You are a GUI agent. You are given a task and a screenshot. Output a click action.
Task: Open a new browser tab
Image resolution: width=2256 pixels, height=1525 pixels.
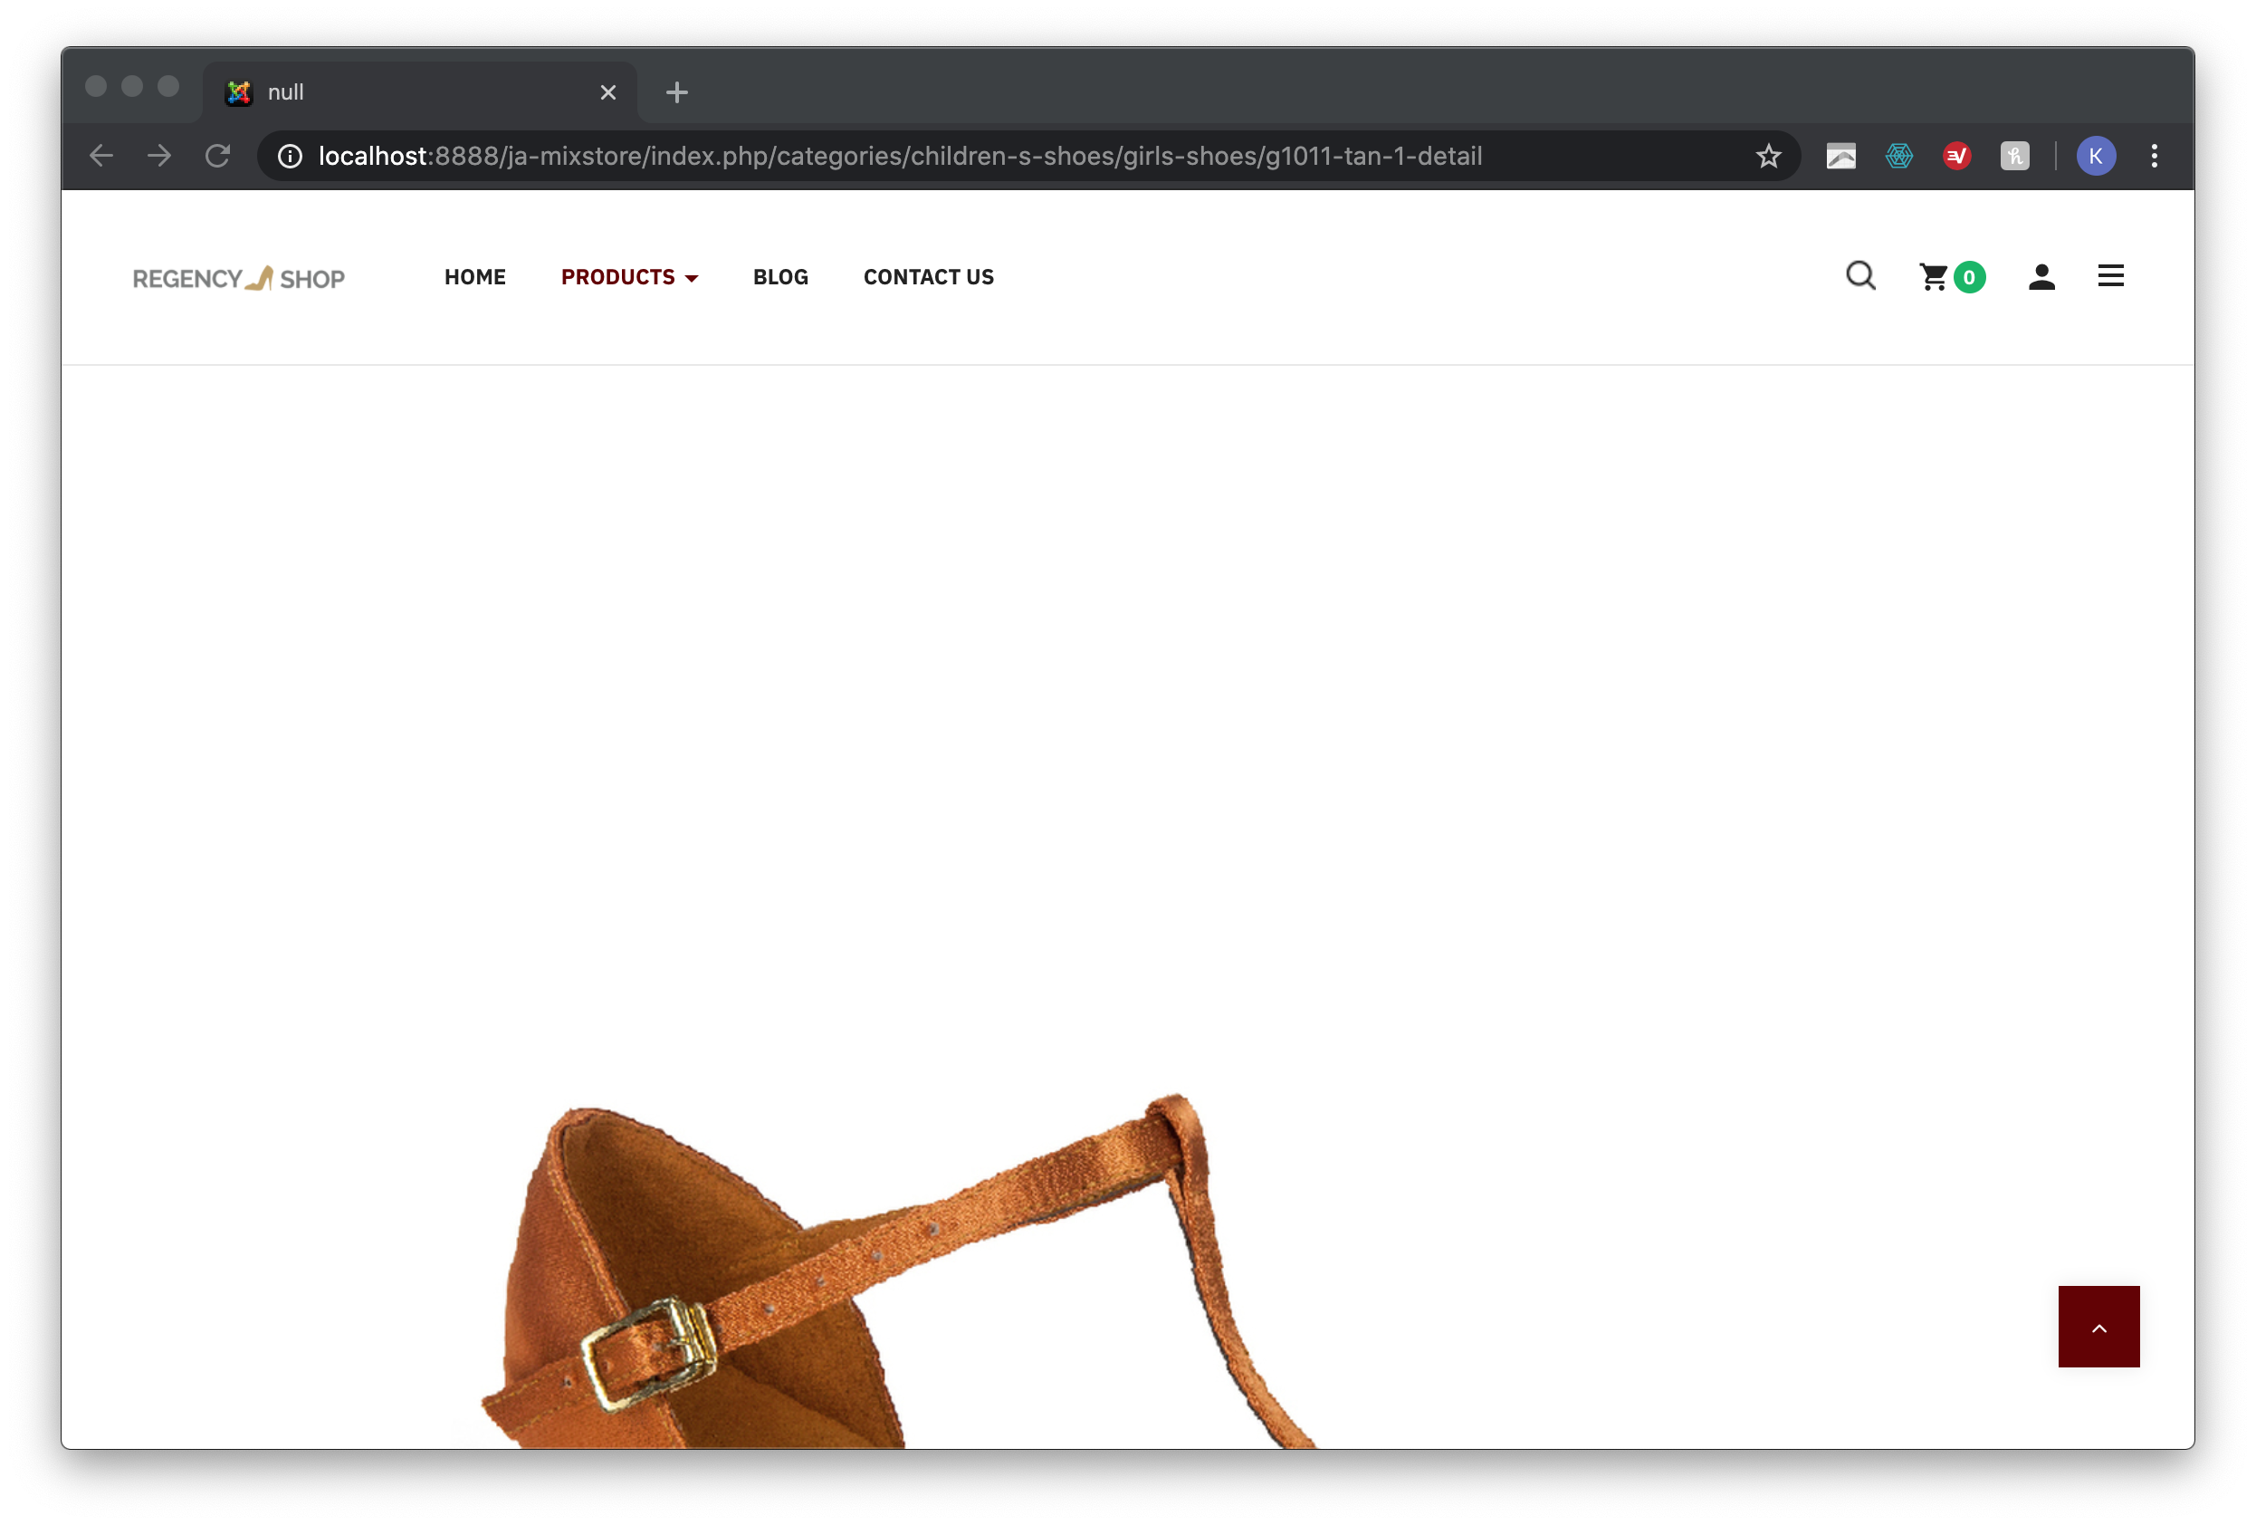coord(676,92)
